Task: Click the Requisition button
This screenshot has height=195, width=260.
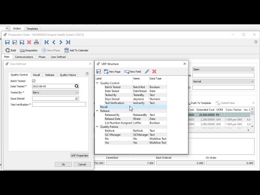Action: click(x=29, y=50)
